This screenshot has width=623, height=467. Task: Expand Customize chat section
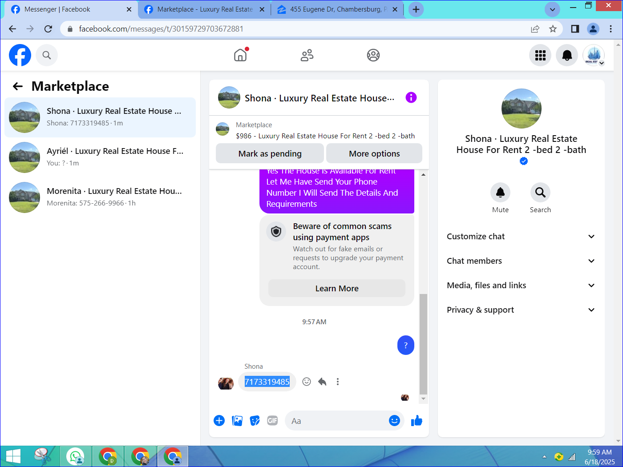coord(521,237)
